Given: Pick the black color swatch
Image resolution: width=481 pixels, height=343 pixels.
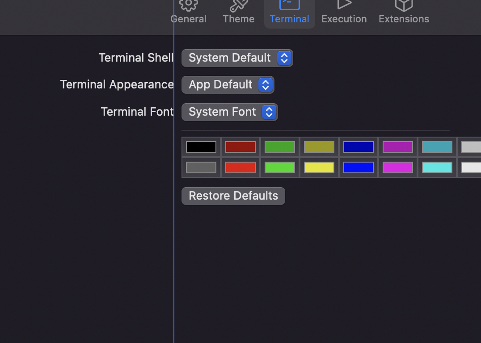Looking at the screenshot, I should point(201,147).
